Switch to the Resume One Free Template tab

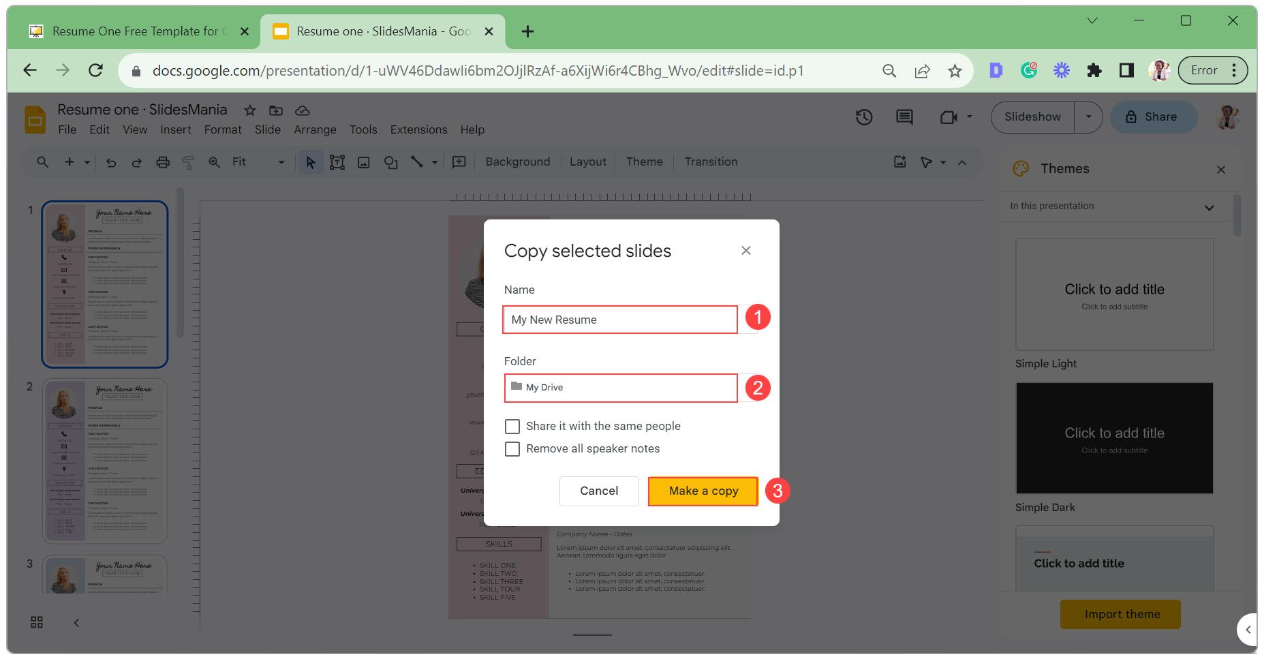(135, 31)
